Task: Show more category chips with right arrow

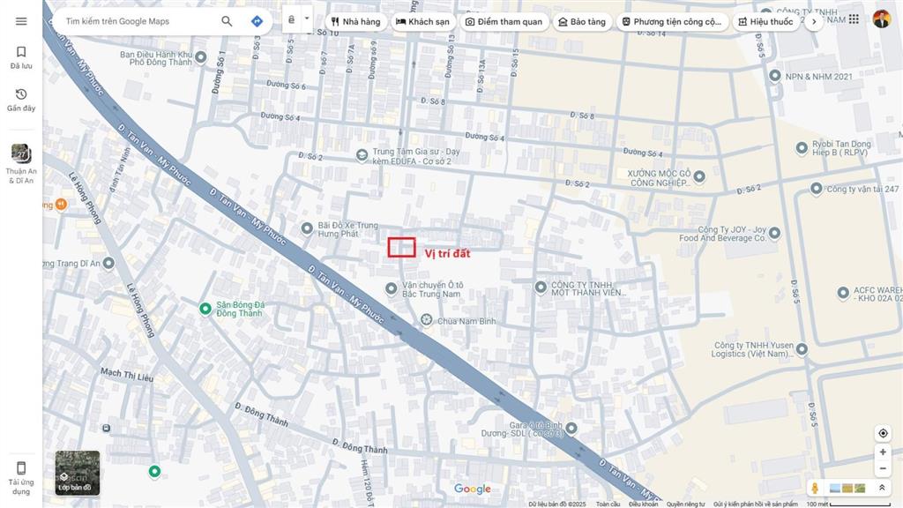Action: (x=814, y=22)
